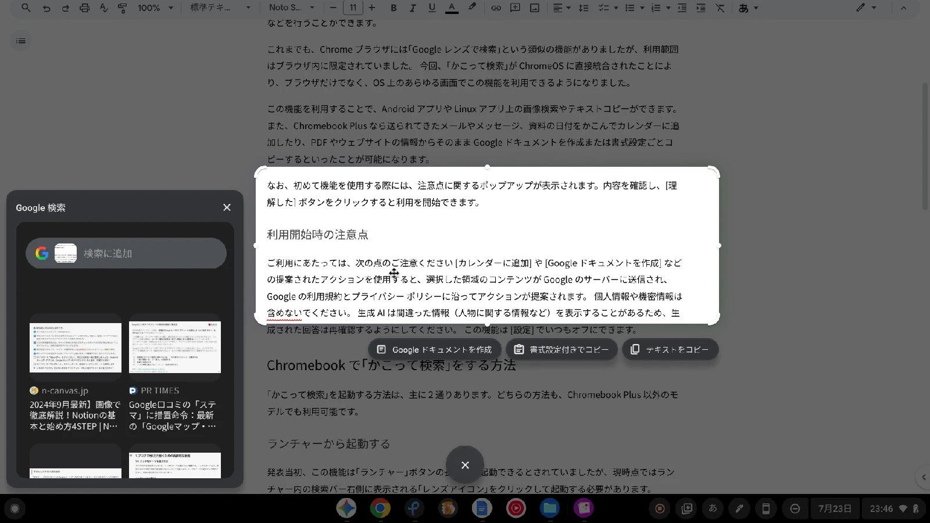
Task: Toggle bold formatting
Action: [394, 8]
